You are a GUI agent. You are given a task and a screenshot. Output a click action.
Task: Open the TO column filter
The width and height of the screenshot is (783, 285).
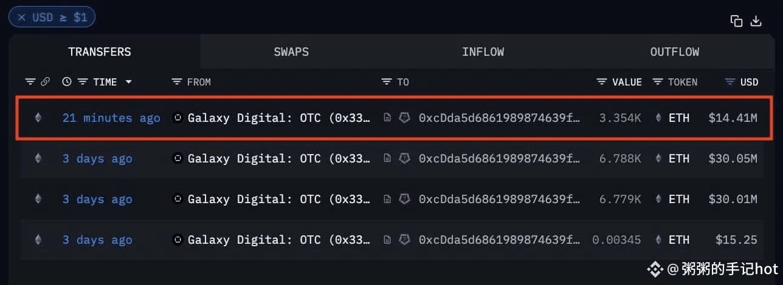point(386,82)
